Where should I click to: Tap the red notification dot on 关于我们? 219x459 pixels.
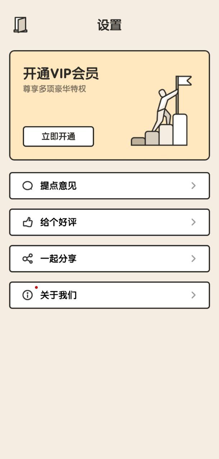click(36, 288)
